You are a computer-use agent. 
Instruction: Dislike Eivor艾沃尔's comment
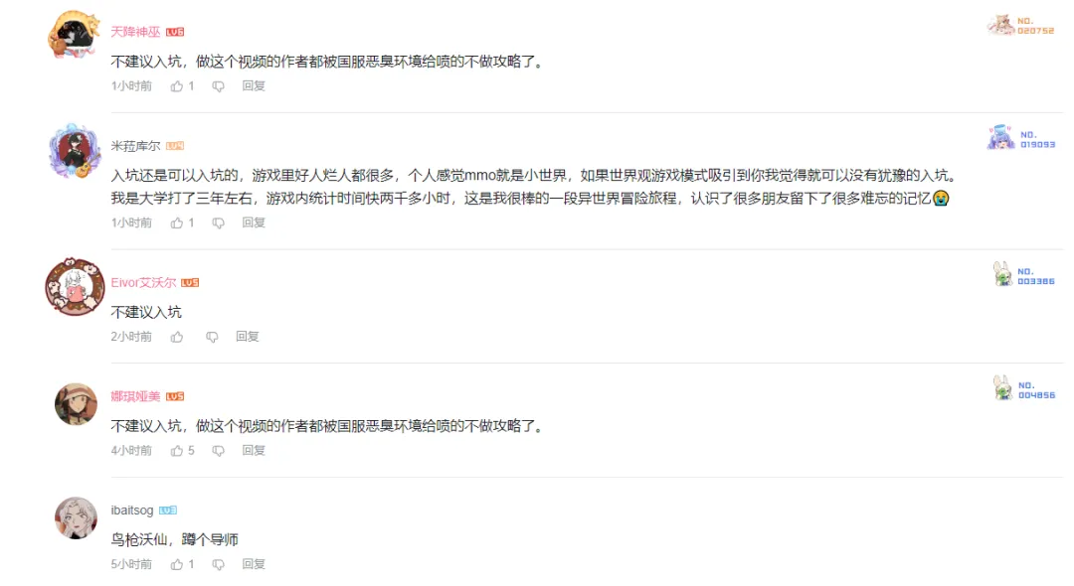coord(213,337)
